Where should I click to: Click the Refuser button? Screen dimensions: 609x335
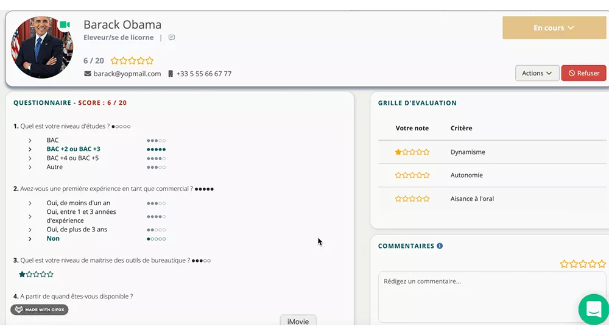(583, 73)
